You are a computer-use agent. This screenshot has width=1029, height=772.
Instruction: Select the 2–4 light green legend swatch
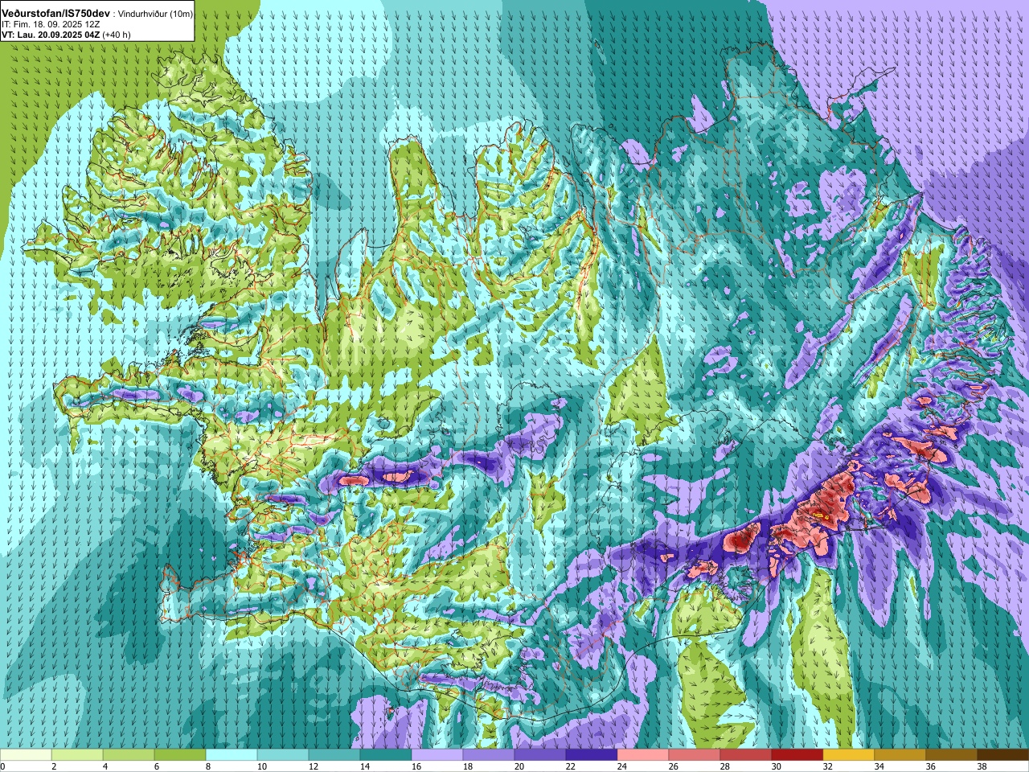77,755
